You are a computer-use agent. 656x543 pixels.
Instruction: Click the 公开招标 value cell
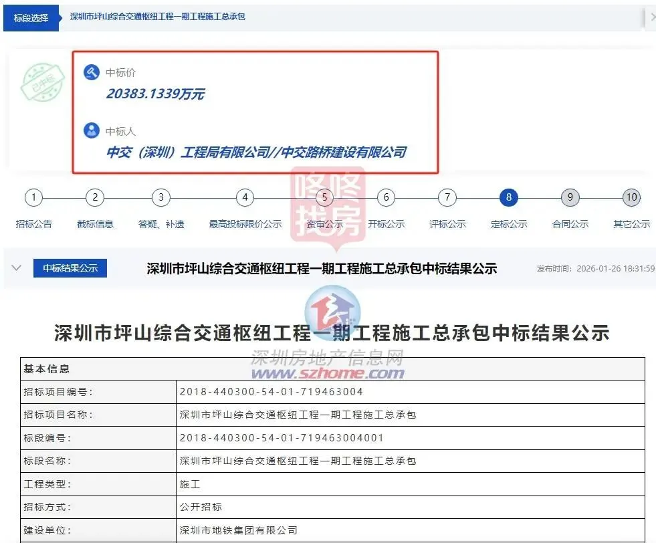411,507
